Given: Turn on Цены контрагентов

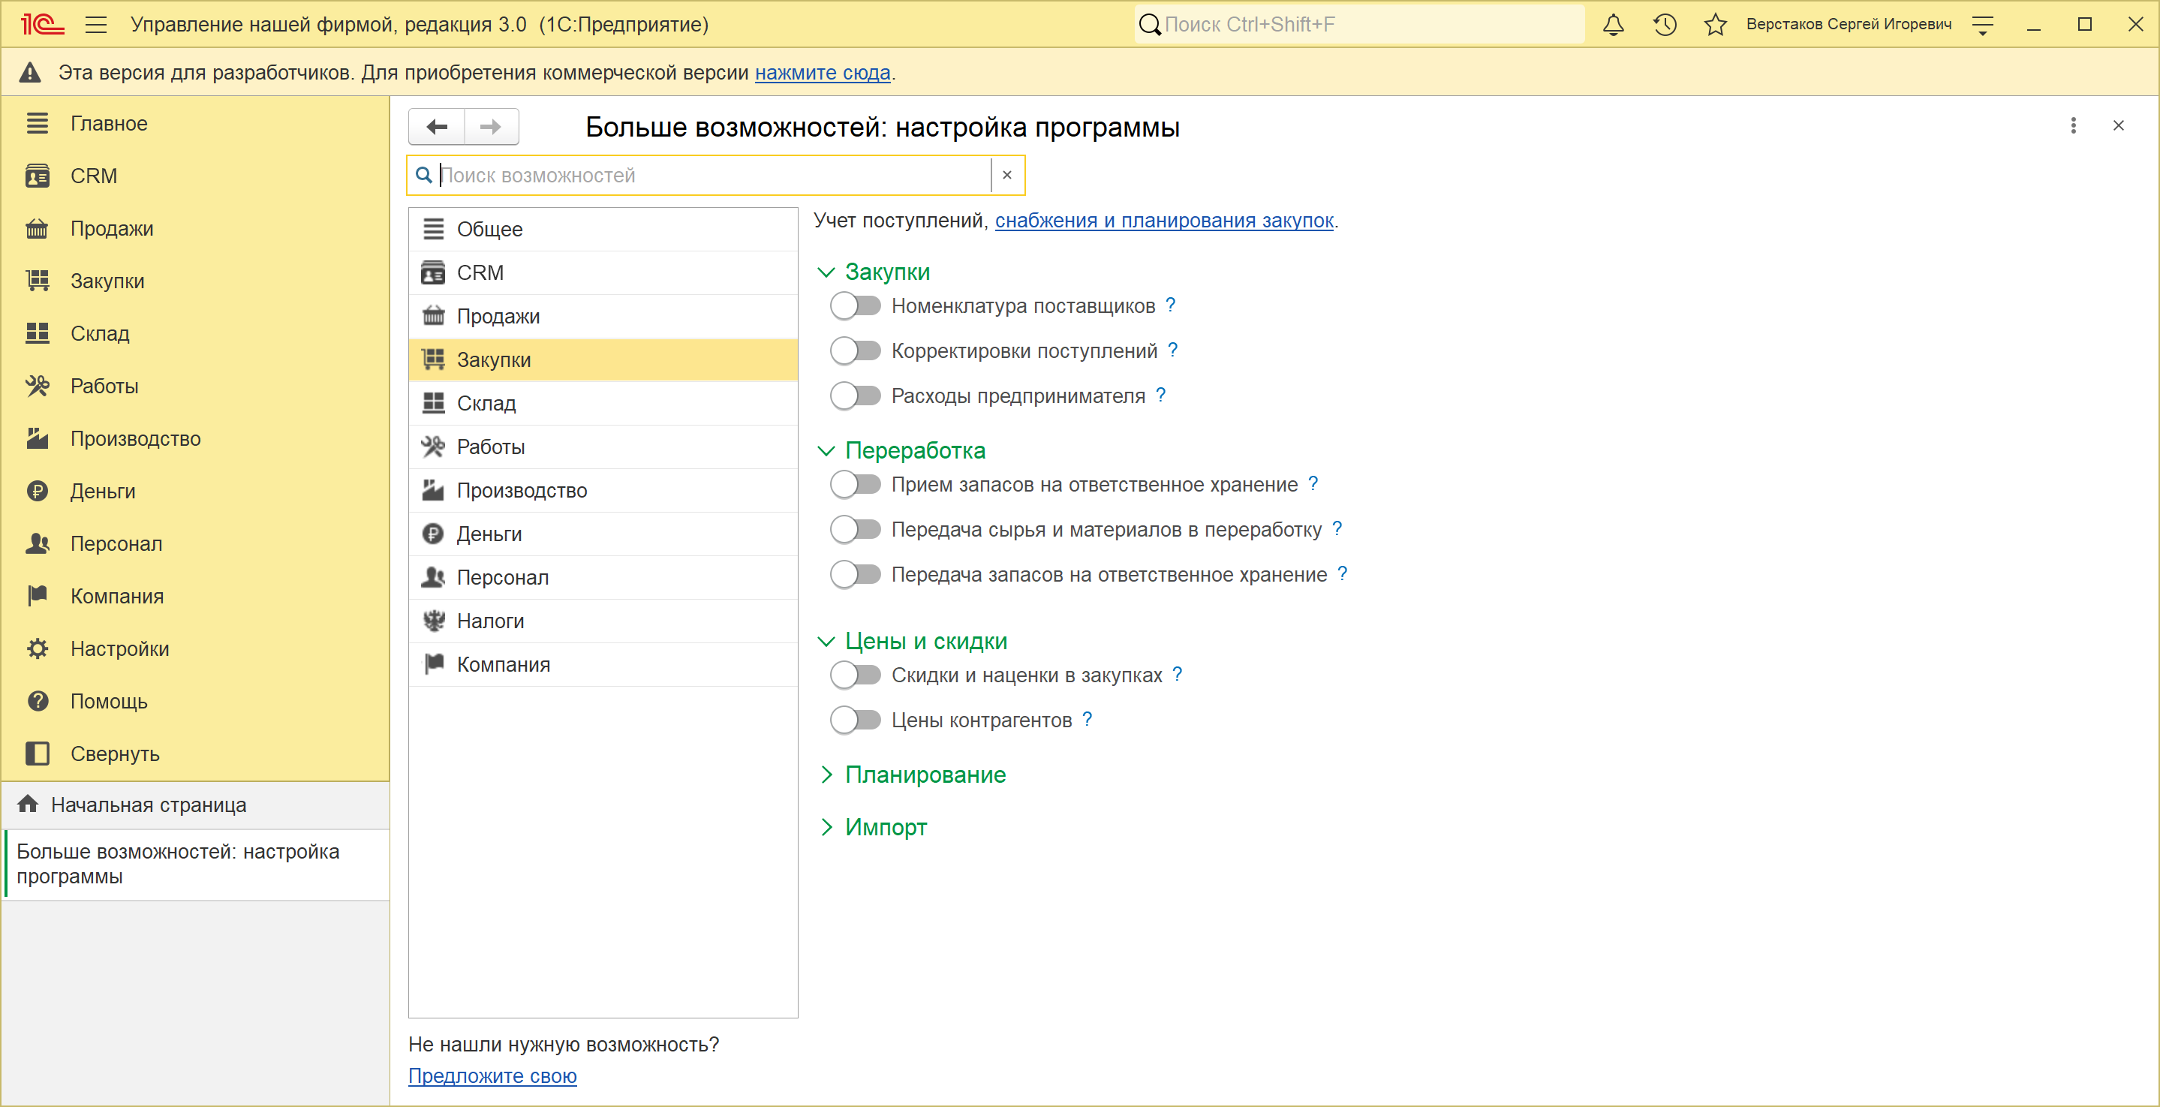Looking at the screenshot, I should (x=856, y=720).
